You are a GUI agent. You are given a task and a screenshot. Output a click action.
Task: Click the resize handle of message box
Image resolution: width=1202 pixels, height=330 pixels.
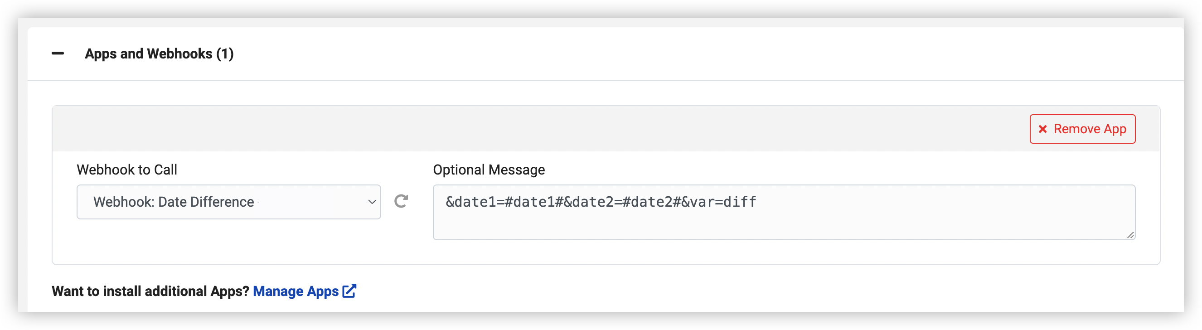pos(1130,235)
